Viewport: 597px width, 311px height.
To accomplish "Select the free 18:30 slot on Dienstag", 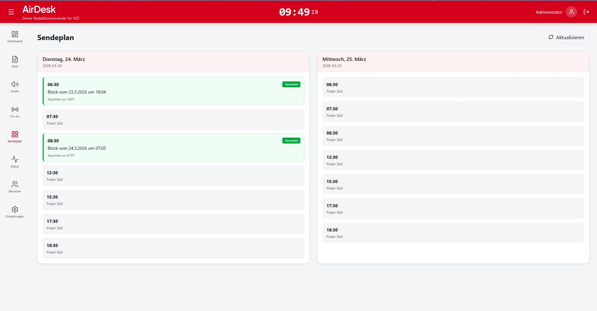I will tap(173, 248).
